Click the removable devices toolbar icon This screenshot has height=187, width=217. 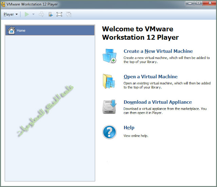[x=51, y=14]
